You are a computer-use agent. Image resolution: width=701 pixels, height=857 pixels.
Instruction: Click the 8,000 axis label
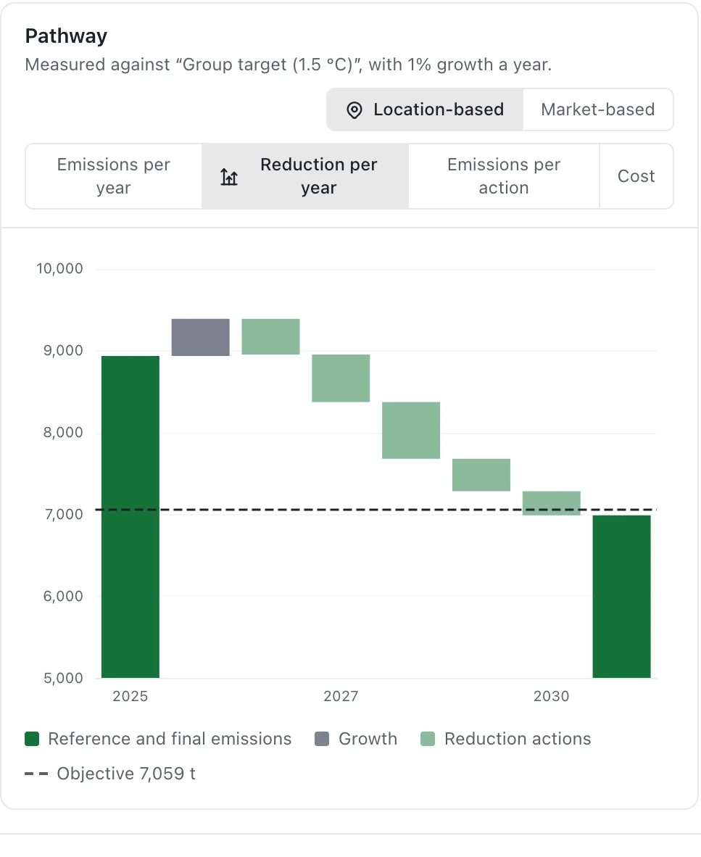tap(63, 432)
